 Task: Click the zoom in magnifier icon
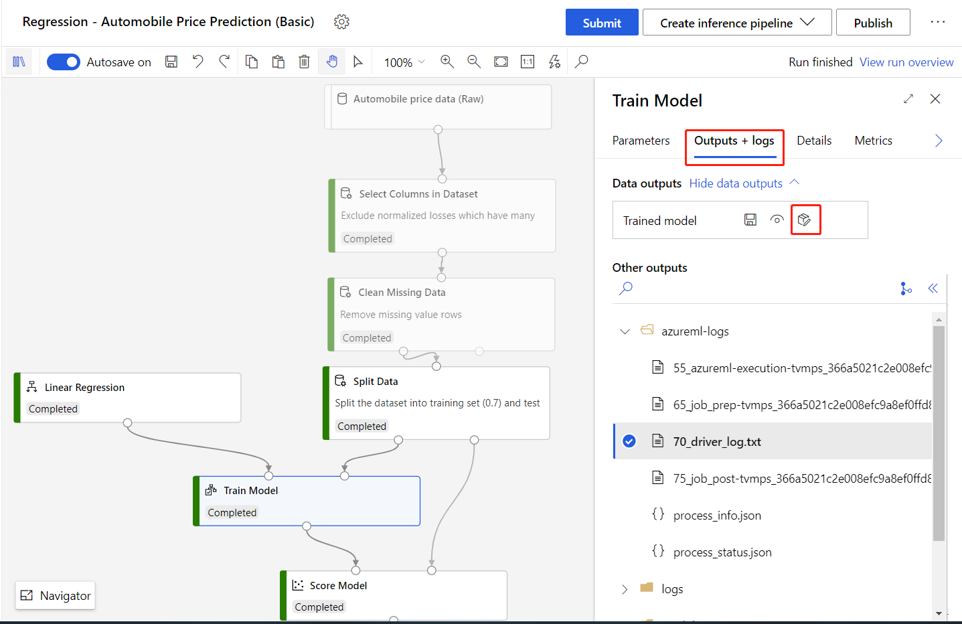pos(447,62)
